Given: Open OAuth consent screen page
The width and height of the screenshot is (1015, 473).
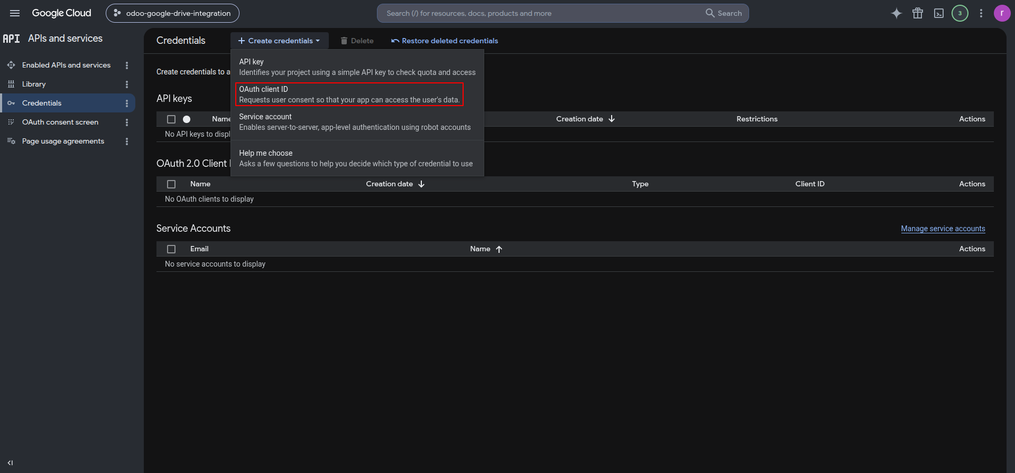Looking at the screenshot, I should [x=60, y=122].
